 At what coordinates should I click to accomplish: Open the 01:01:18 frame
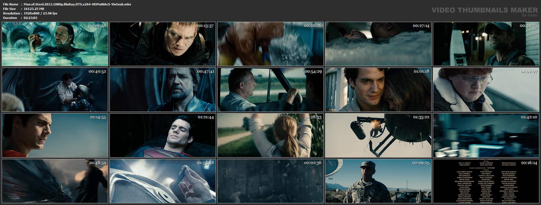pyautogui.click(x=378, y=90)
